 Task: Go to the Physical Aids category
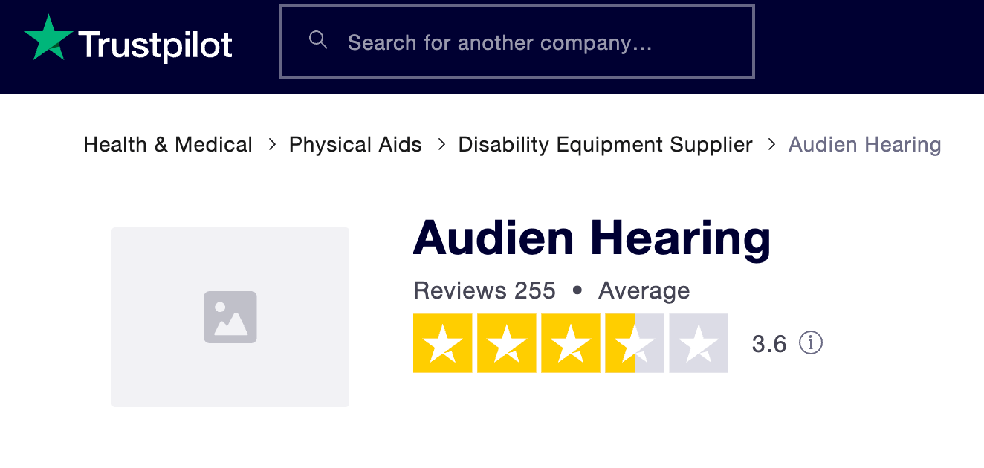click(355, 144)
